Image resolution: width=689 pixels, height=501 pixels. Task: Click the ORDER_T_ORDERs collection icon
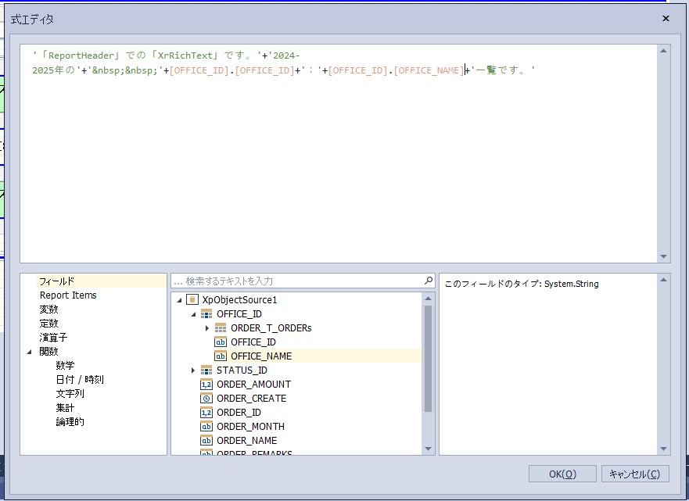click(x=221, y=328)
